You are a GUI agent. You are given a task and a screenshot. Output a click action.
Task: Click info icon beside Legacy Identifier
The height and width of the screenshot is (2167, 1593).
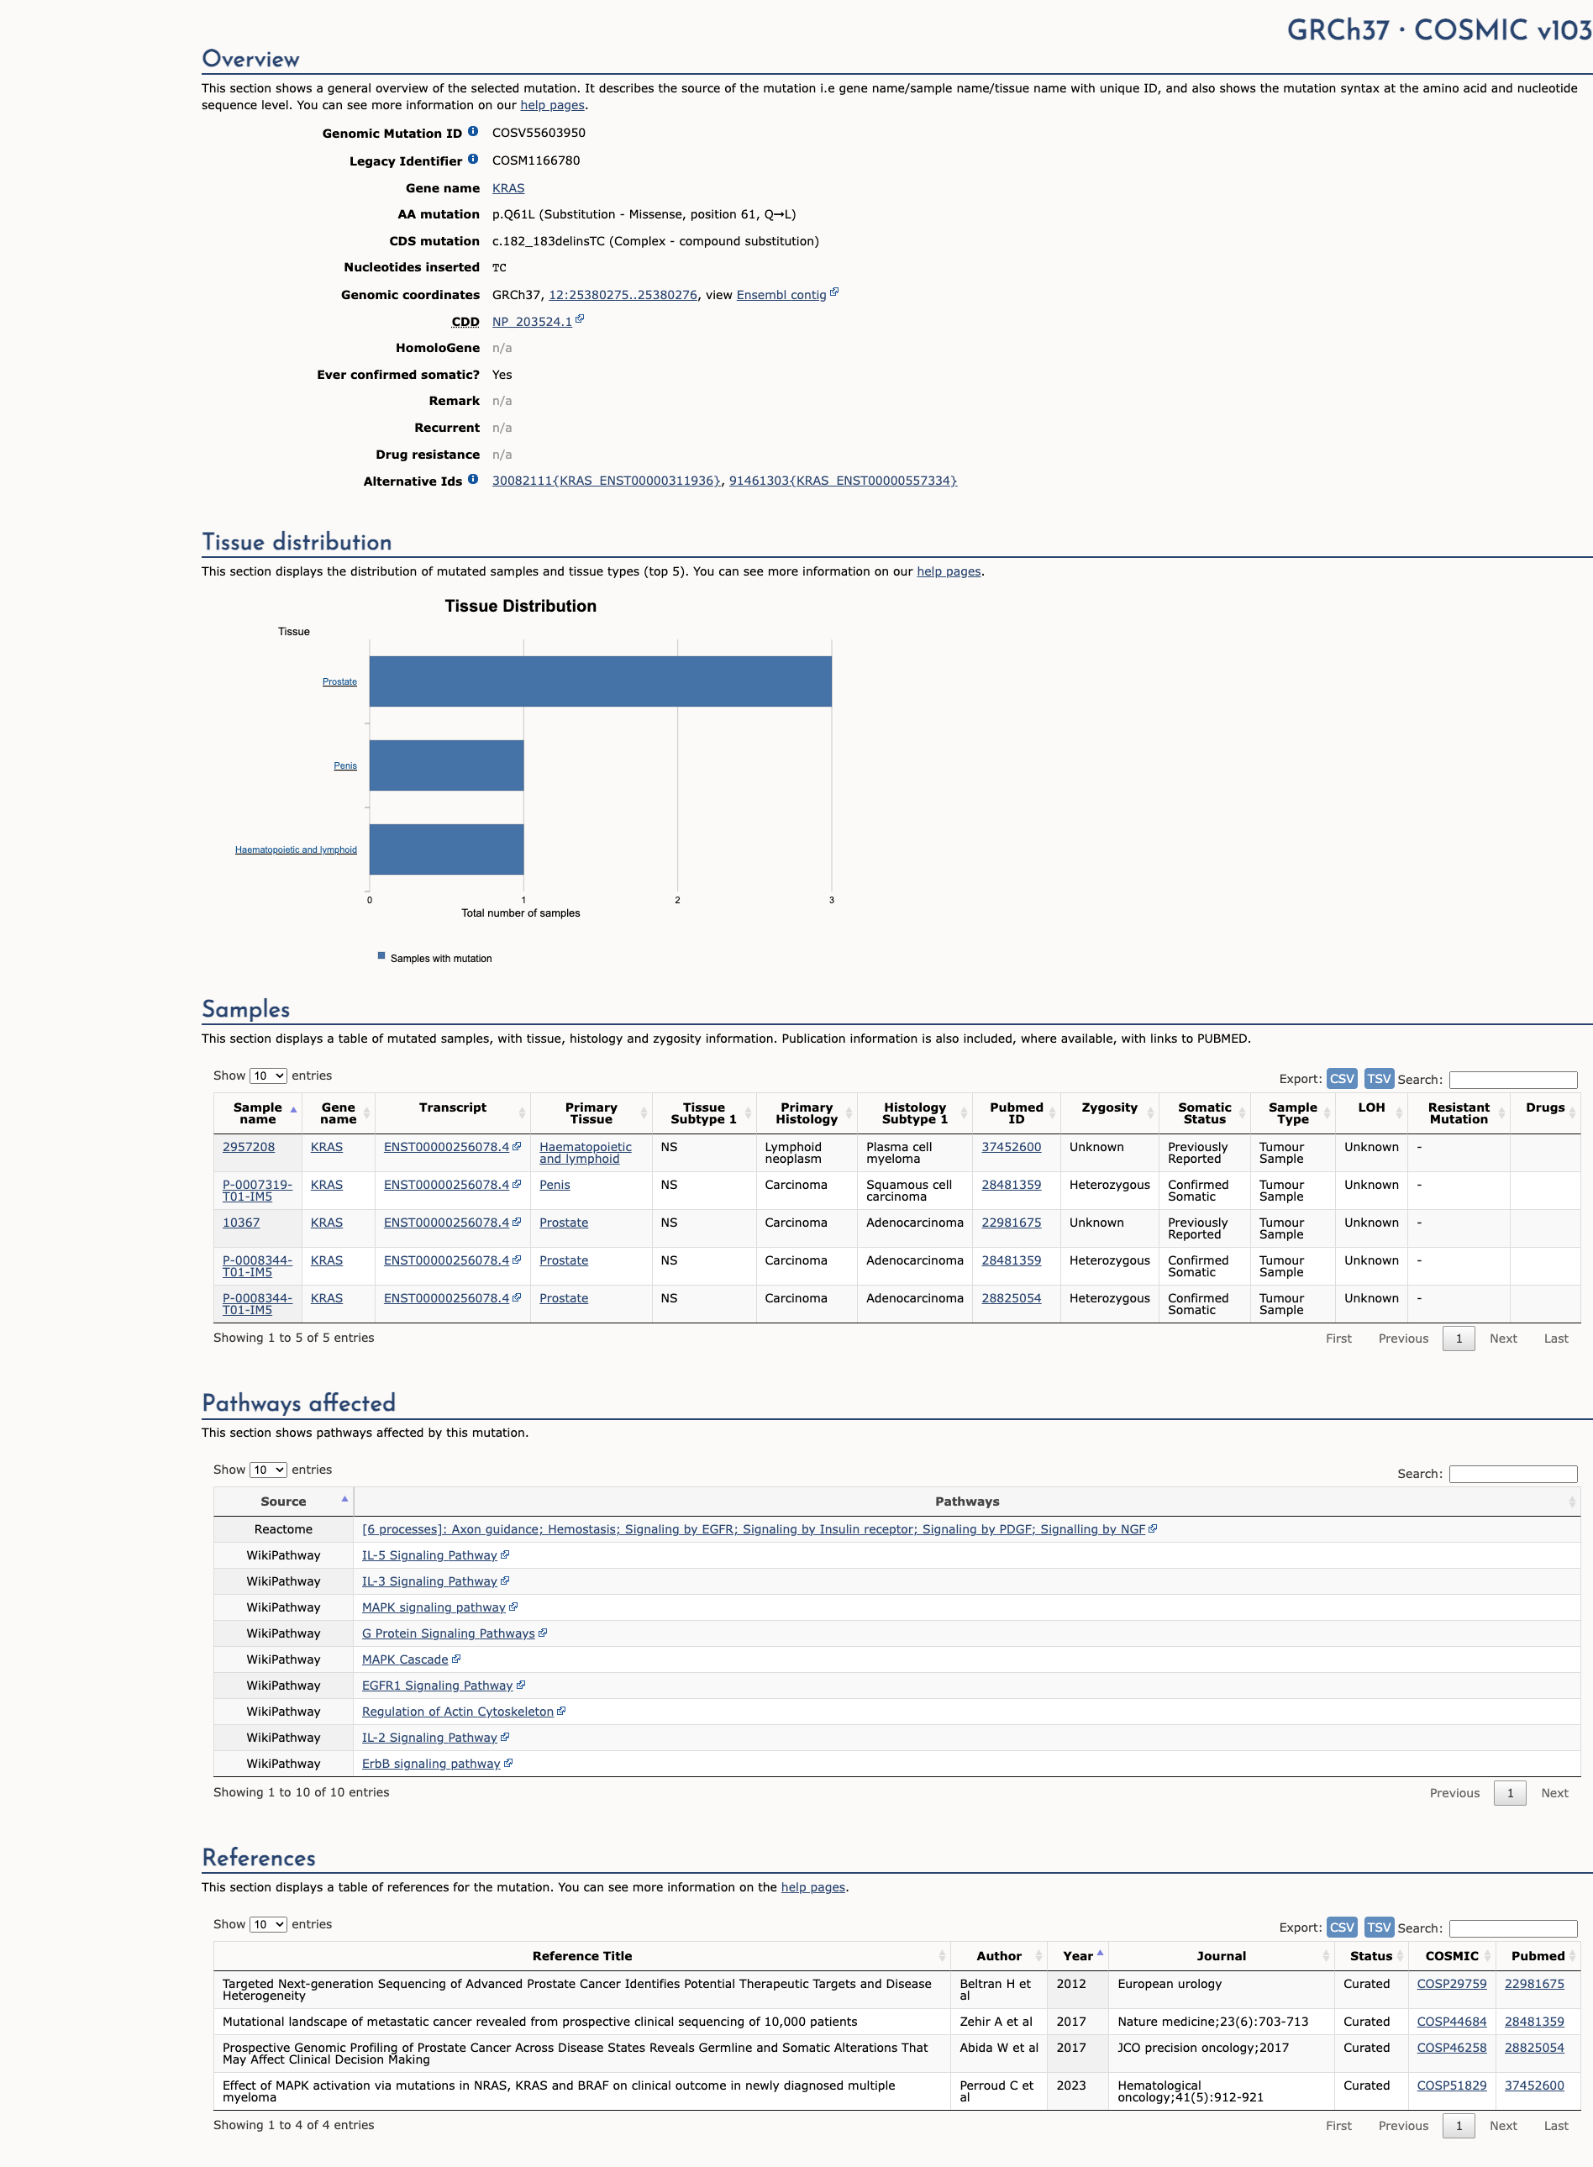[x=472, y=159]
